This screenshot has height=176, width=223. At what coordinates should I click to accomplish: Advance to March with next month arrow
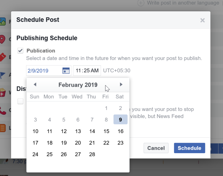pos(121,85)
